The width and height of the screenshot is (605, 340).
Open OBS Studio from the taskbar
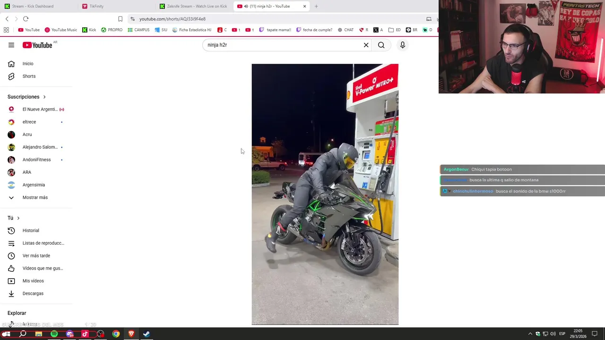tap(101, 334)
